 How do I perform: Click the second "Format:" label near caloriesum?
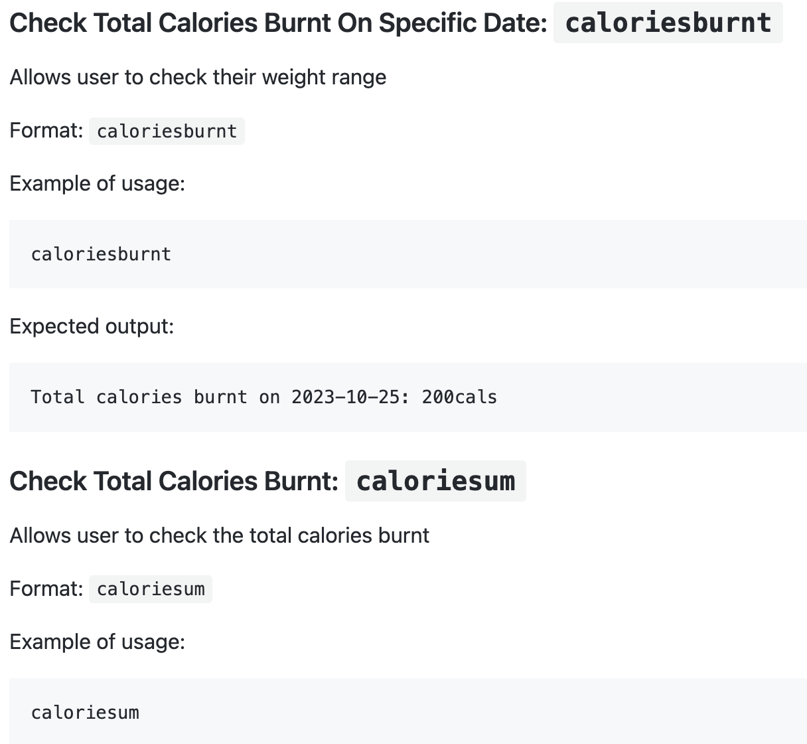click(x=46, y=589)
